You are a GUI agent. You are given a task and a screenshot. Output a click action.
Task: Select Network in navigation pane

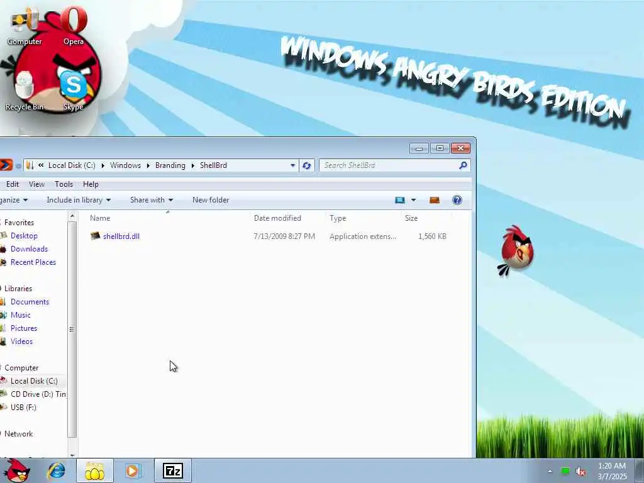point(18,434)
